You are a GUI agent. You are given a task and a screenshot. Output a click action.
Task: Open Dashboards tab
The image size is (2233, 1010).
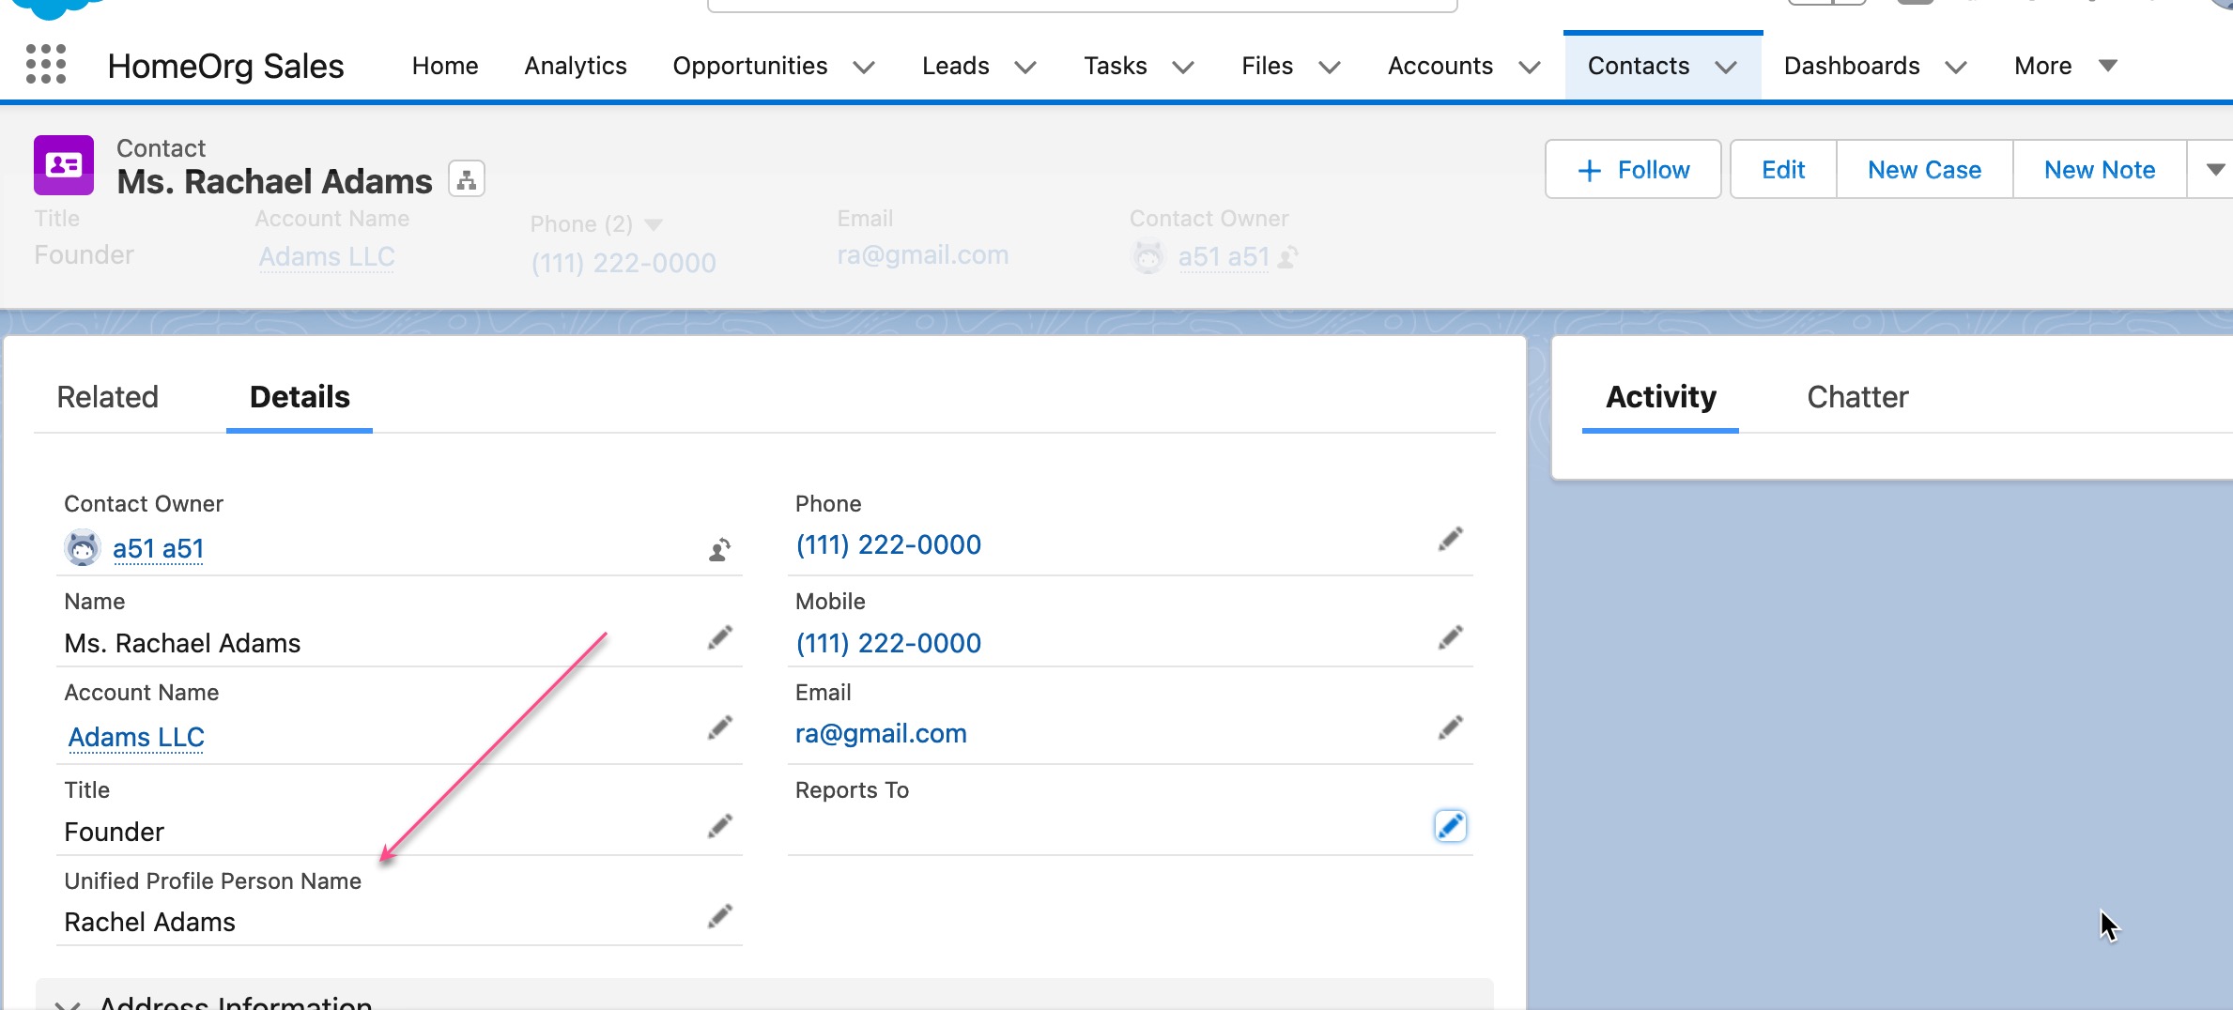tap(1851, 66)
